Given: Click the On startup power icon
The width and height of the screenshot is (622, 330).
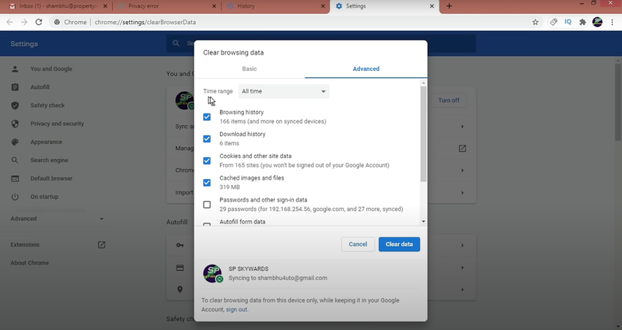Looking at the screenshot, I should click(x=15, y=196).
